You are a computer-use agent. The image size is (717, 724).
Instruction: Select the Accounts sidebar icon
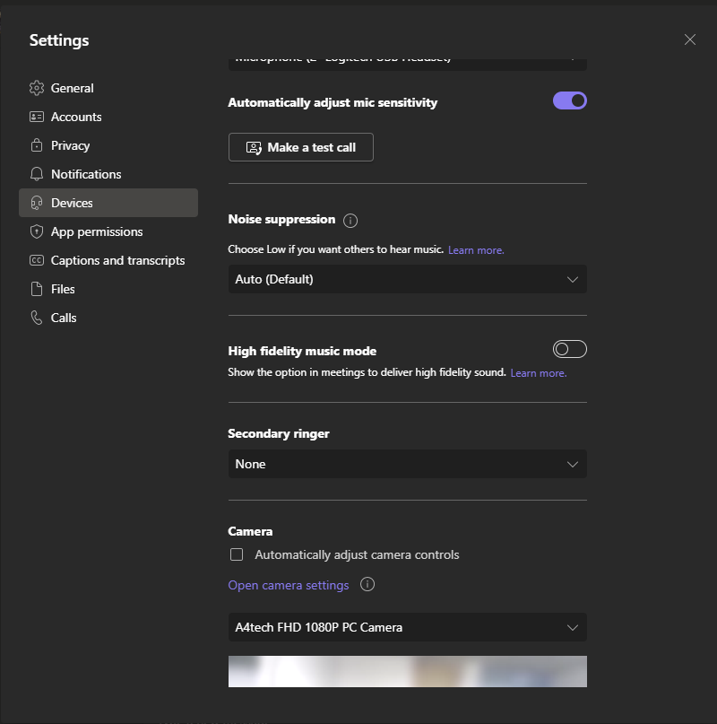[x=36, y=117]
